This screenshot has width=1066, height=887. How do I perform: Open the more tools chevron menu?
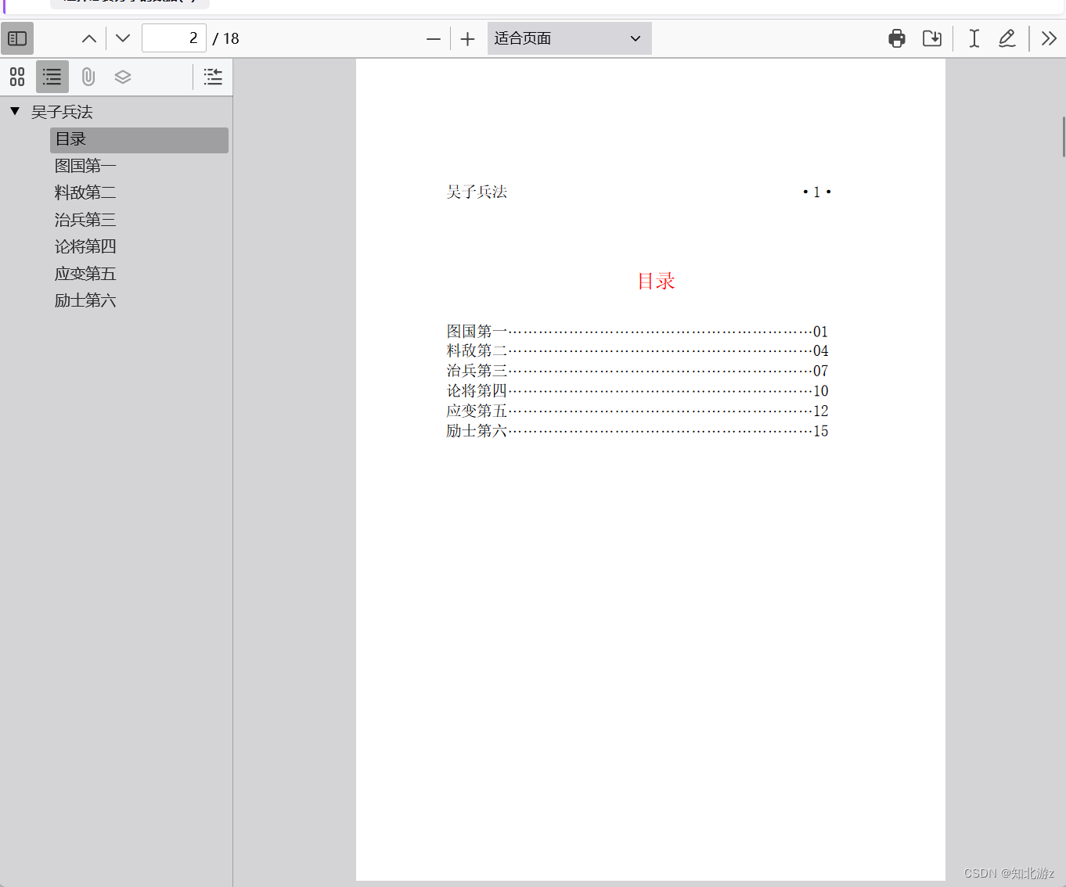tap(1049, 38)
